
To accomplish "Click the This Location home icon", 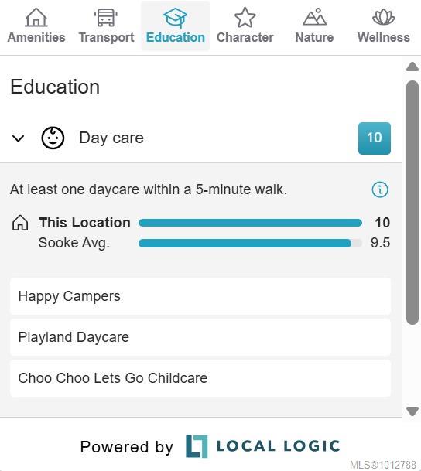I will point(20,223).
